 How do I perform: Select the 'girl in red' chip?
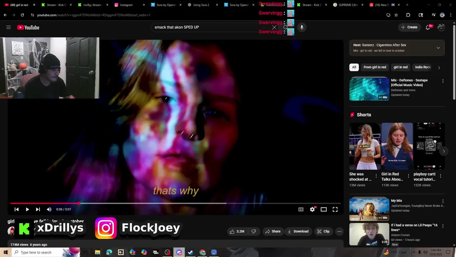[400, 67]
